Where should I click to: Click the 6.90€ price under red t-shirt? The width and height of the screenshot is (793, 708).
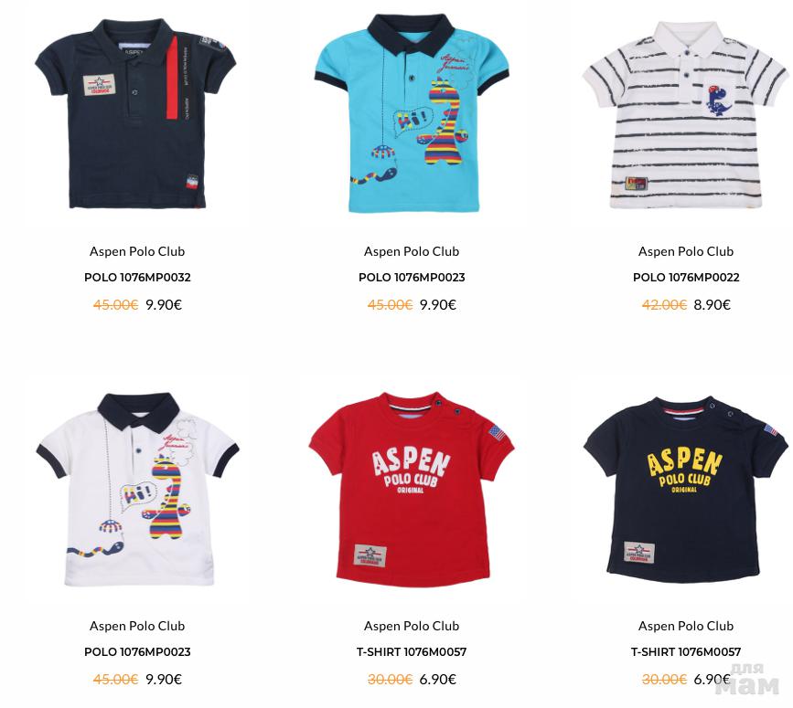(x=438, y=680)
